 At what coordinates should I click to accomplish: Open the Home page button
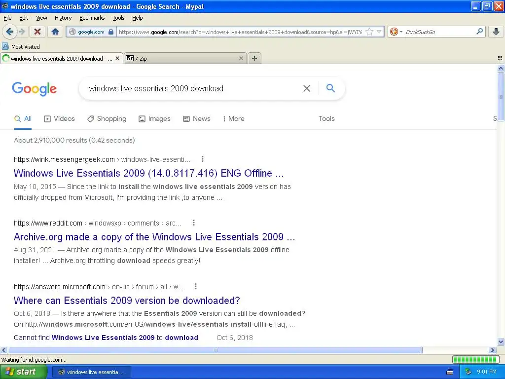55,32
